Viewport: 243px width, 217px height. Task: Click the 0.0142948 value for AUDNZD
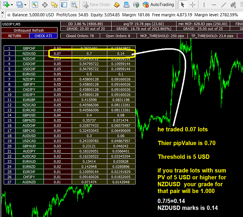(121, 182)
